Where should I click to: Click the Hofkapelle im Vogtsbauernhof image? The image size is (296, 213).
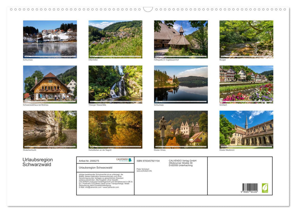point(181,39)
